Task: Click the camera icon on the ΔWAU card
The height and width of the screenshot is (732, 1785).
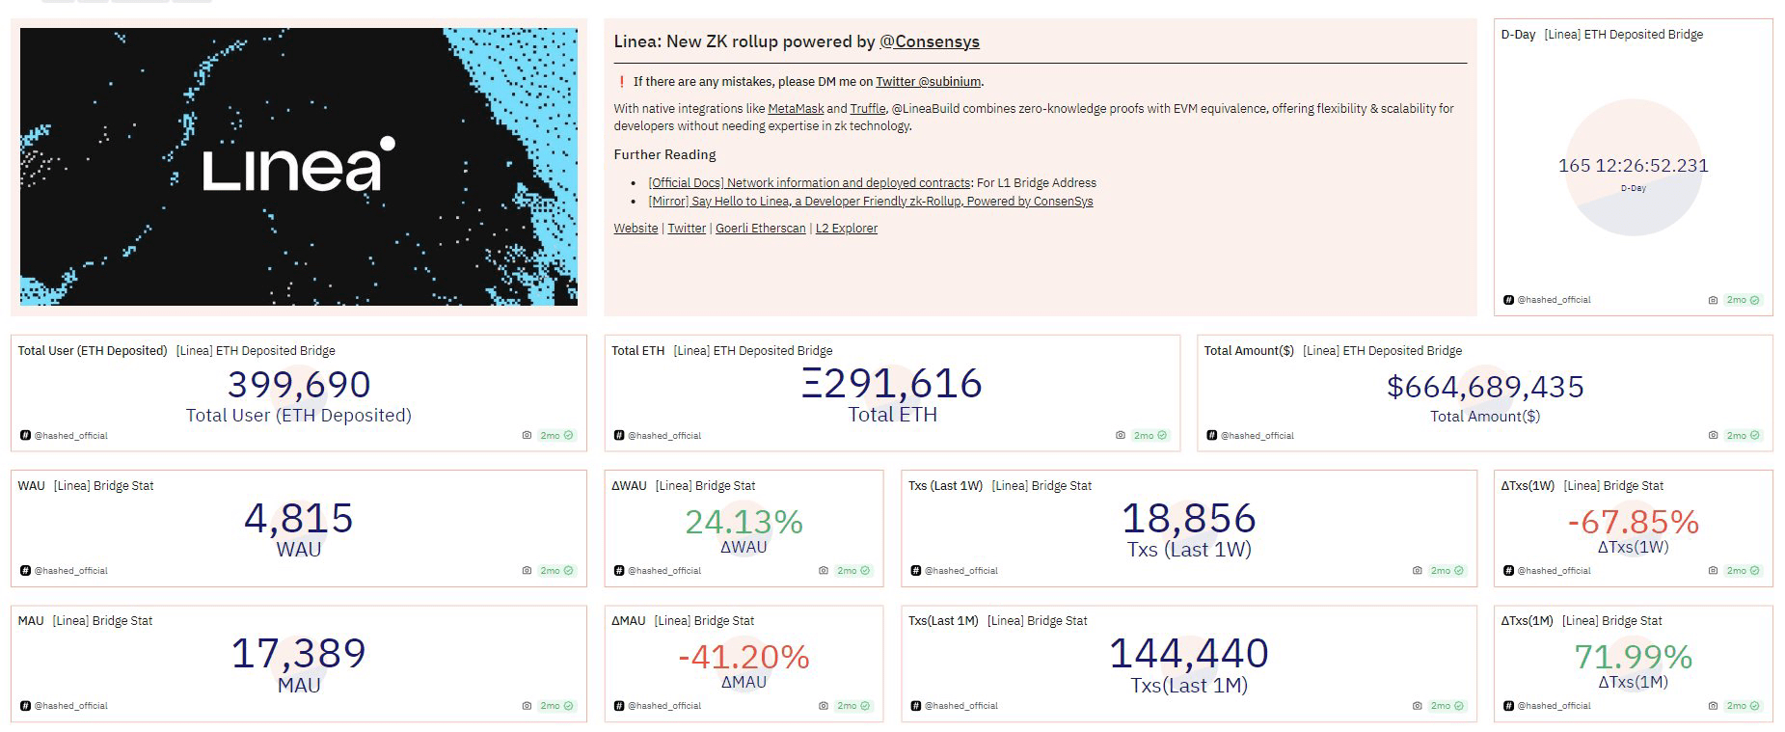Action: 823,571
